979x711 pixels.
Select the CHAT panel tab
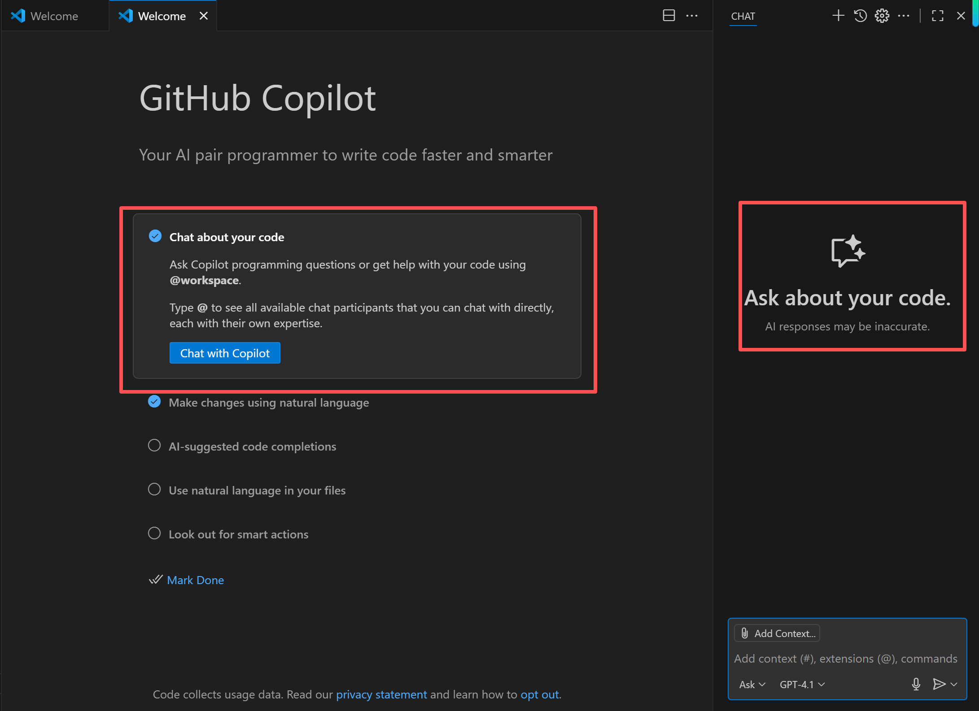[x=743, y=16]
